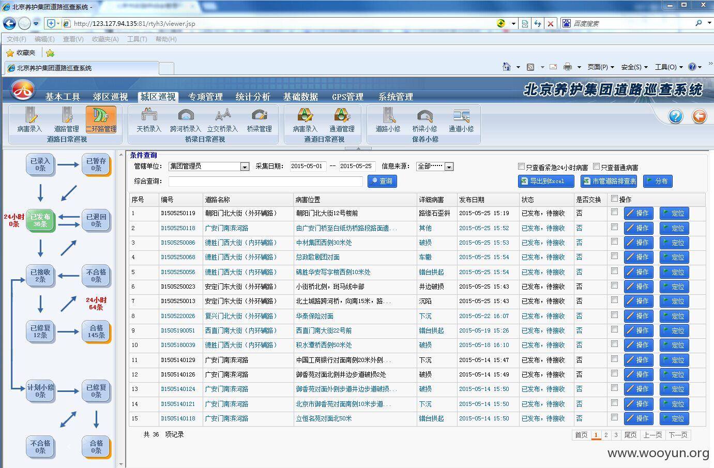Viewport: 714px width, 468px height.
Task: Check the box for row D1505220026
Action: (x=614, y=315)
